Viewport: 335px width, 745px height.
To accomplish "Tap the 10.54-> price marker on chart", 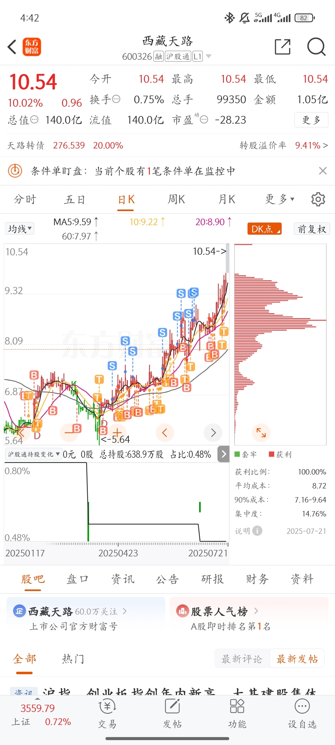I will coord(210,251).
